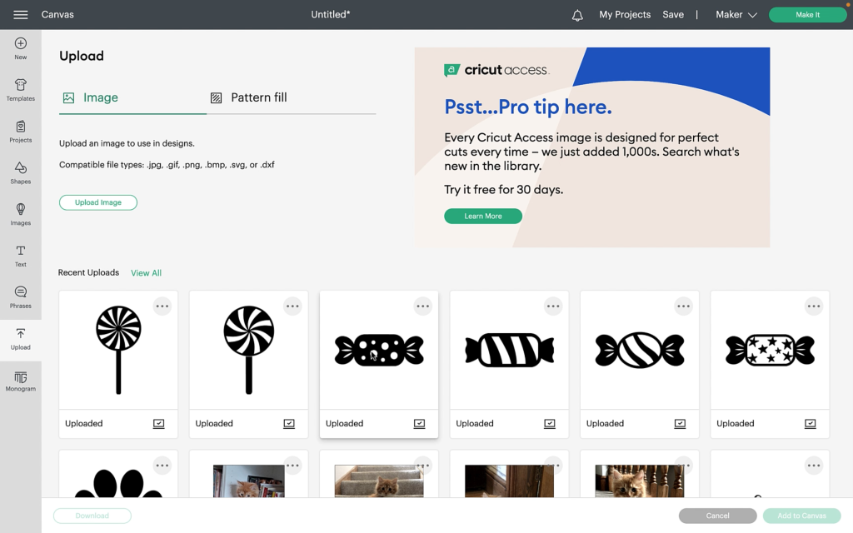The image size is (853, 533).
Task: Toggle selection checkbox on star candy upload
Action: point(811,424)
